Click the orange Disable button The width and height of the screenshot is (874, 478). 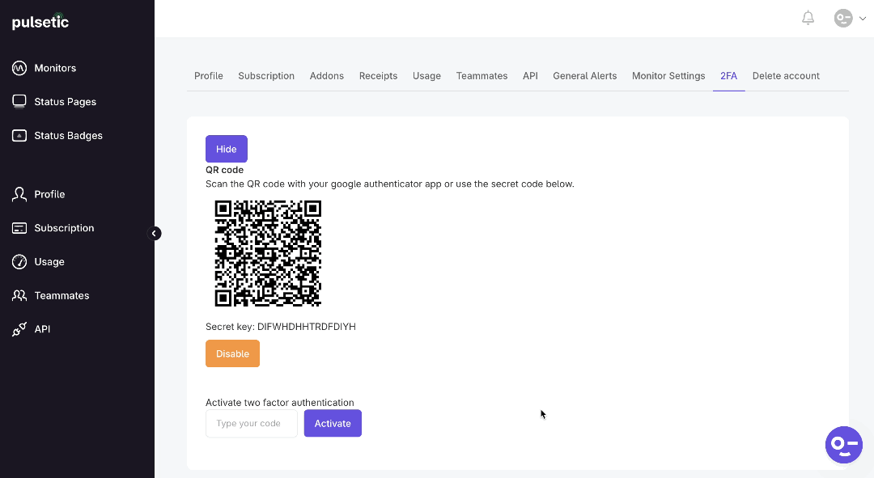pyautogui.click(x=232, y=353)
